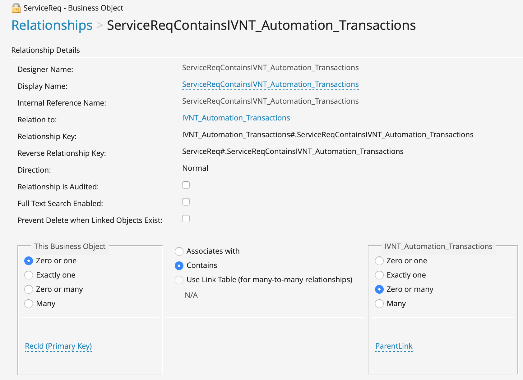Select Use Link Table option
The height and width of the screenshot is (380, 523).
tap(179, 280)
